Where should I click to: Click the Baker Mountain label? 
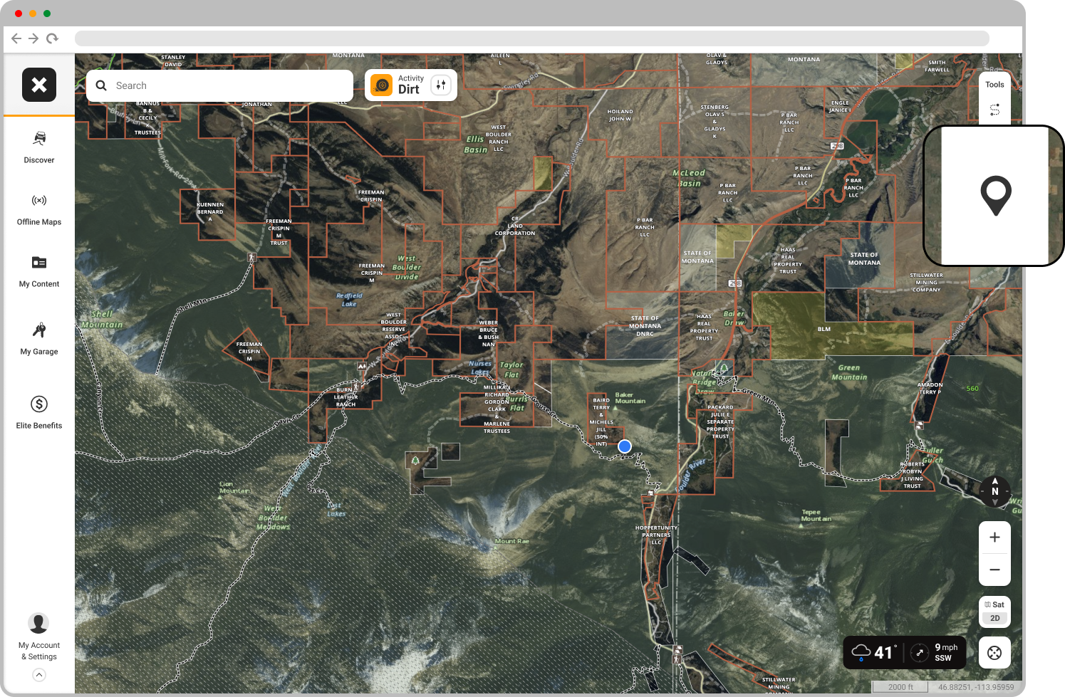click(630, 398)
